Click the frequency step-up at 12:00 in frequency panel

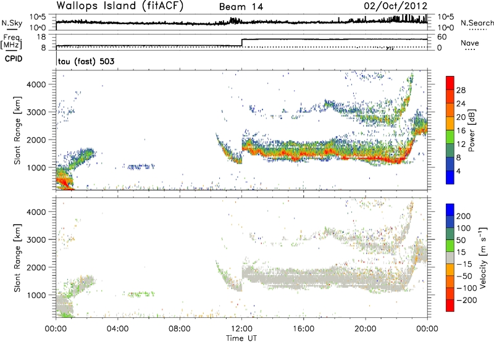point(241,43)
